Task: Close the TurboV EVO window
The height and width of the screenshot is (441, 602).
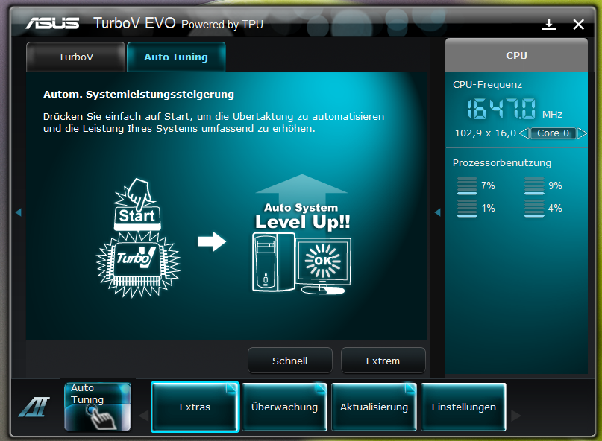Action: pyautogui.click(x=579, y=25)
